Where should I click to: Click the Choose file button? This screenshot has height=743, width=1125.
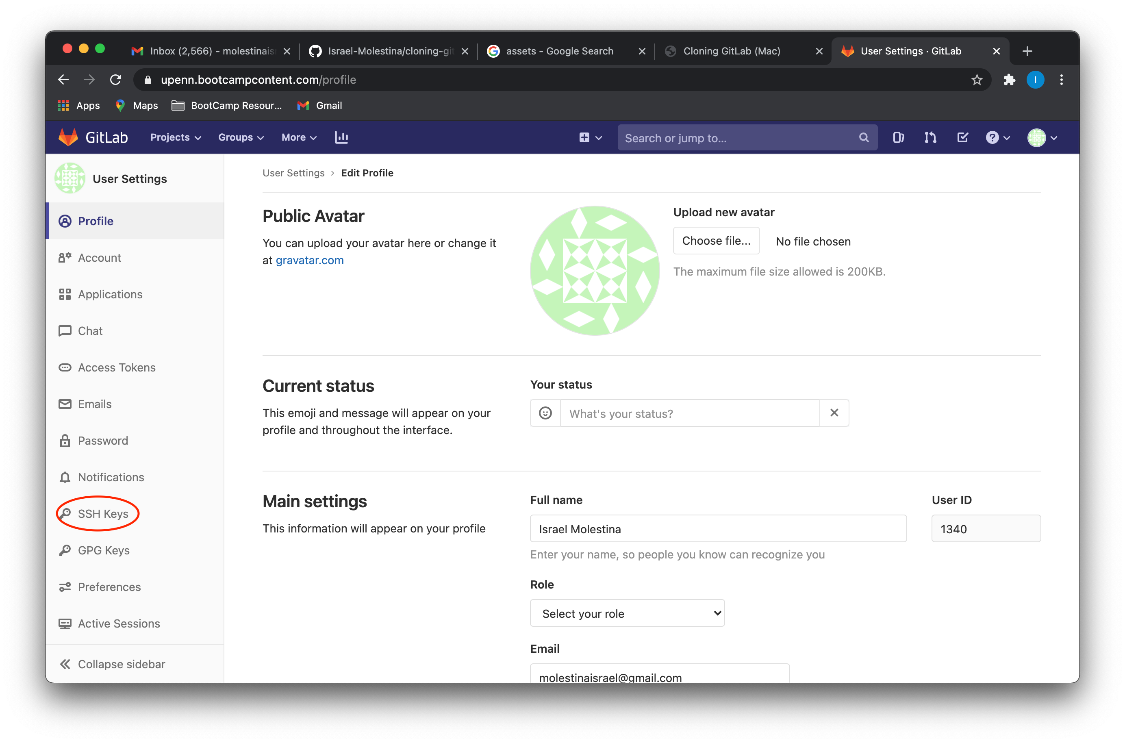point(716,240)
